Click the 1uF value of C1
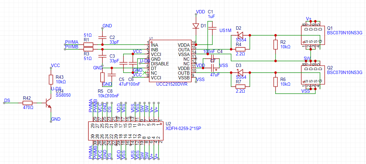The image size is (366, 164). click(211, 16)
